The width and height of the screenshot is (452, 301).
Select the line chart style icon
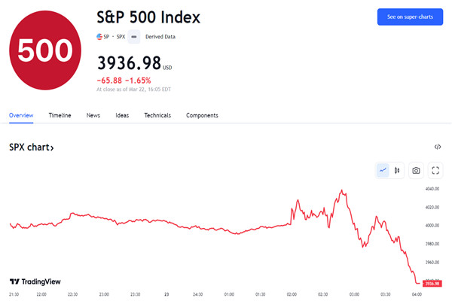383,171
